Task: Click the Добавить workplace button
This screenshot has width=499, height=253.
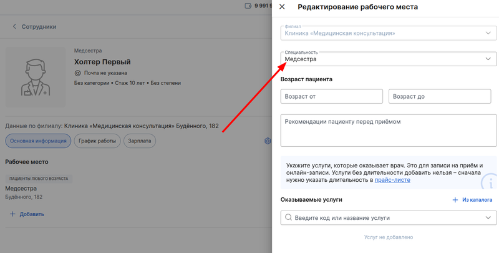Action: pyautogui.click(x=27, y=214)
